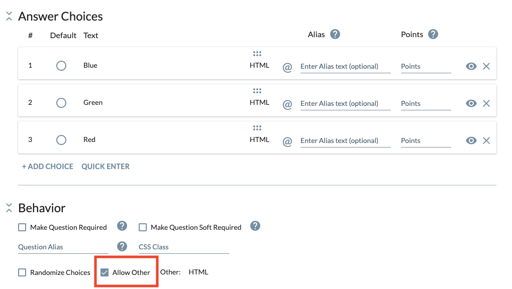Delete the Blue answer choice
Viewport: 512px width, 289px height.
[486, 66]
